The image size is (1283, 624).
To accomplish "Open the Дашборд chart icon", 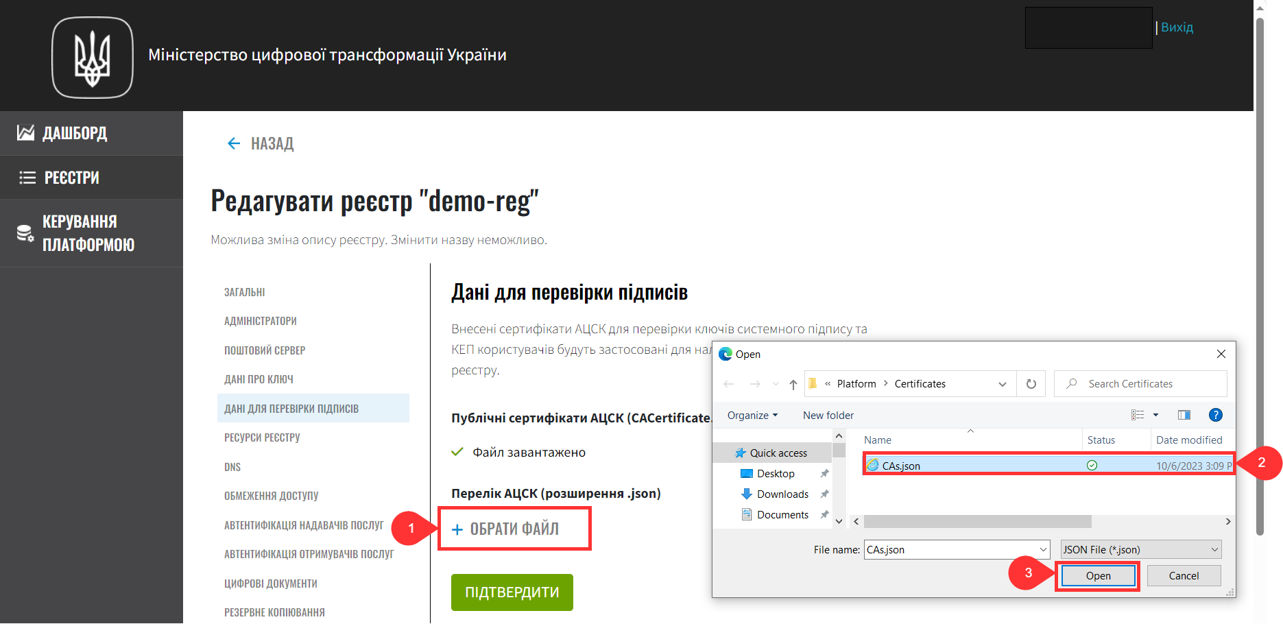I will click(x=26, y=133).
